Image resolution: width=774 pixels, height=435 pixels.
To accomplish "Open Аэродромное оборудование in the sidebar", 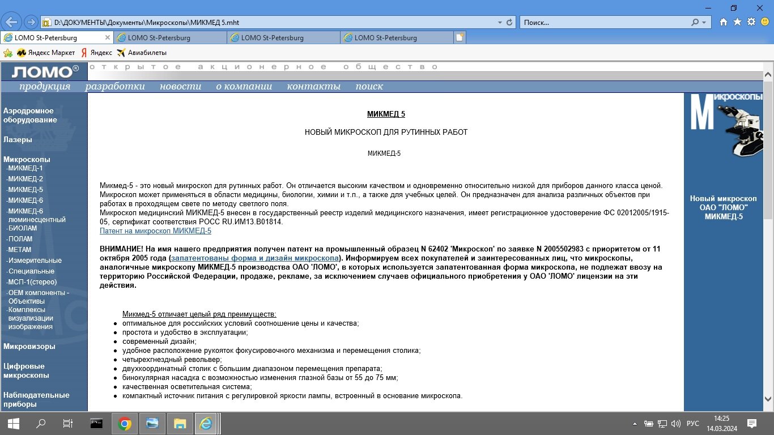I will point(30,116).
